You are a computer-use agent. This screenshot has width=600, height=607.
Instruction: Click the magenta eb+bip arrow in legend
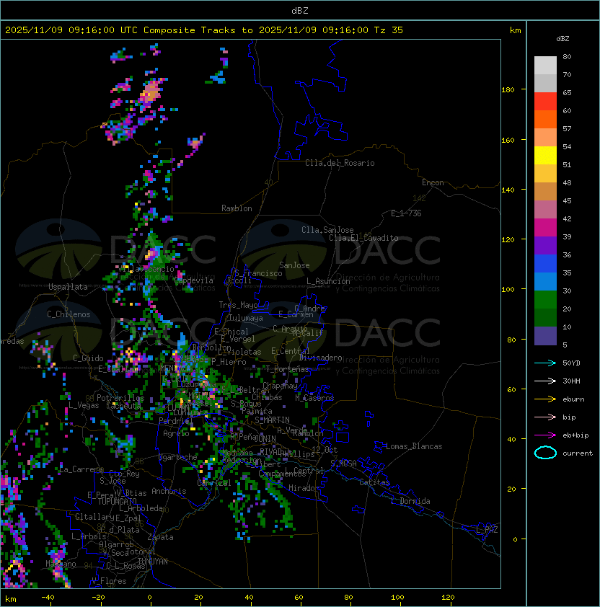click(x=545, y=435)
